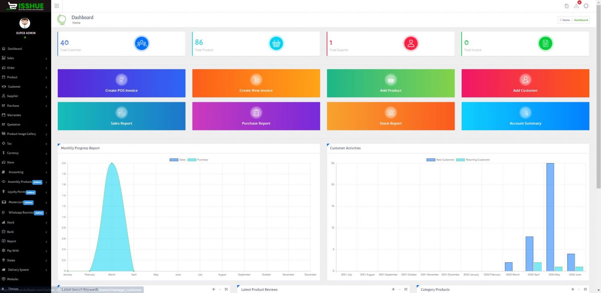Open Assembly Products addon menu
Screen dimensions: 601x293
(x=25, y=182)
